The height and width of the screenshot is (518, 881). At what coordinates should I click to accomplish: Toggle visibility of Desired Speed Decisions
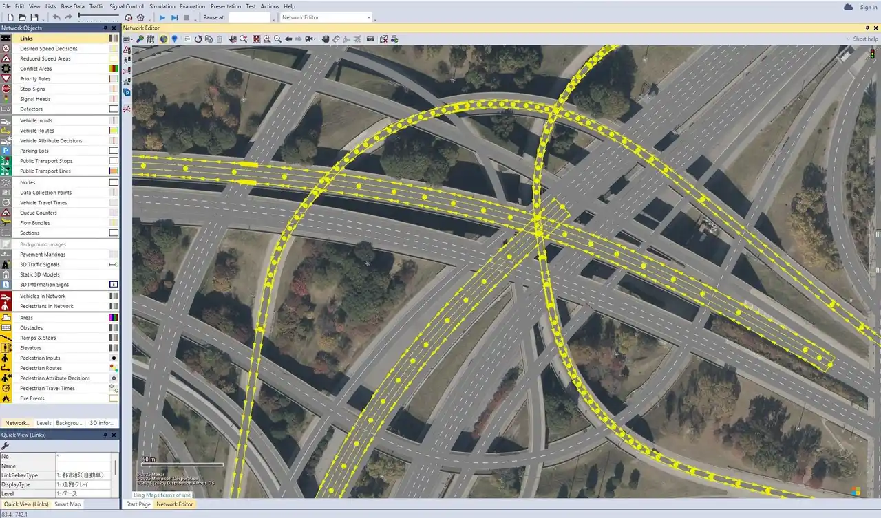114,49
